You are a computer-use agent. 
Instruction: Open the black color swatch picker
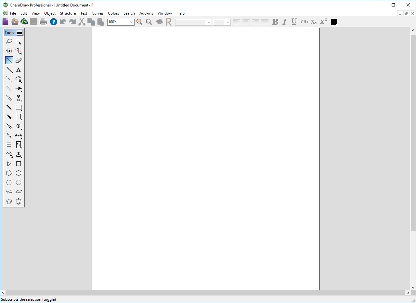[x=334, y=22]
